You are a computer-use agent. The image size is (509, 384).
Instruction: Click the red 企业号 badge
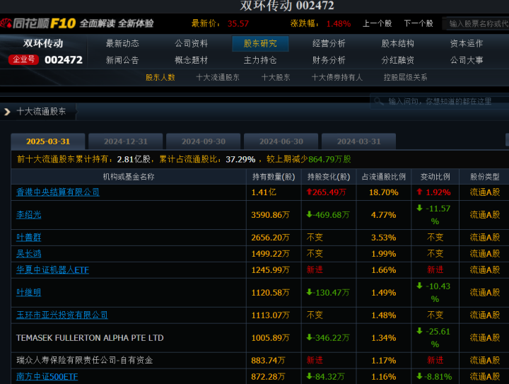click(23, 59)
